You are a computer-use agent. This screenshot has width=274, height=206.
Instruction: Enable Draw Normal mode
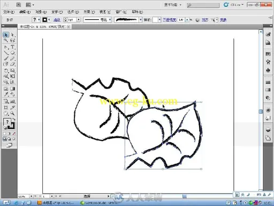5,139
